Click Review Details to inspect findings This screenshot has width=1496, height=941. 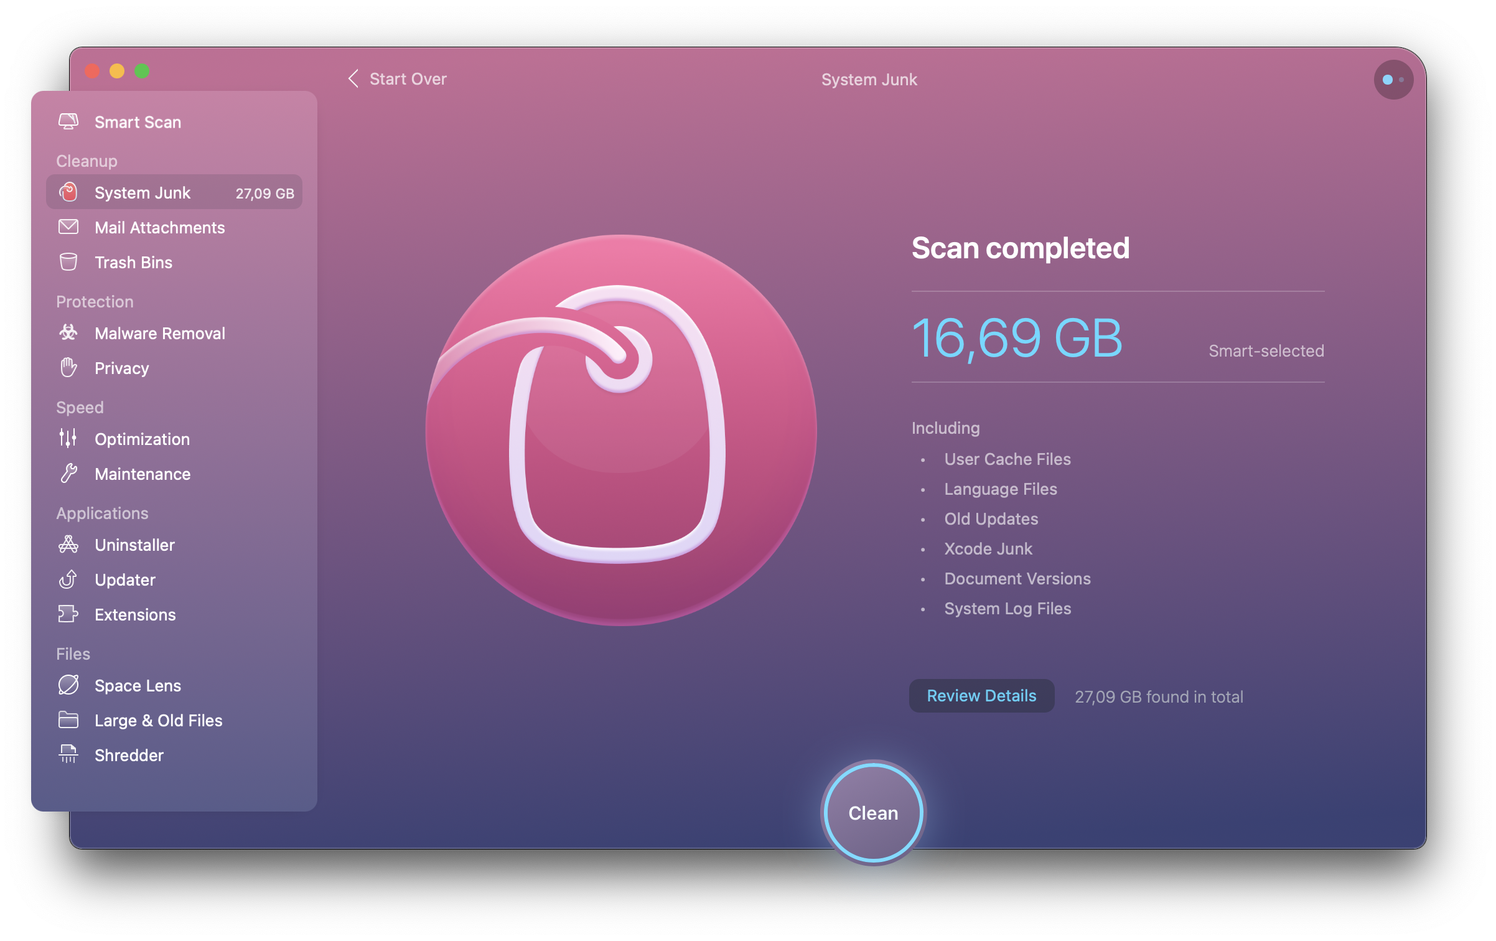tap(980, 695)
